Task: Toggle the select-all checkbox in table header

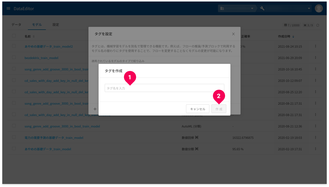Action: 14,36
